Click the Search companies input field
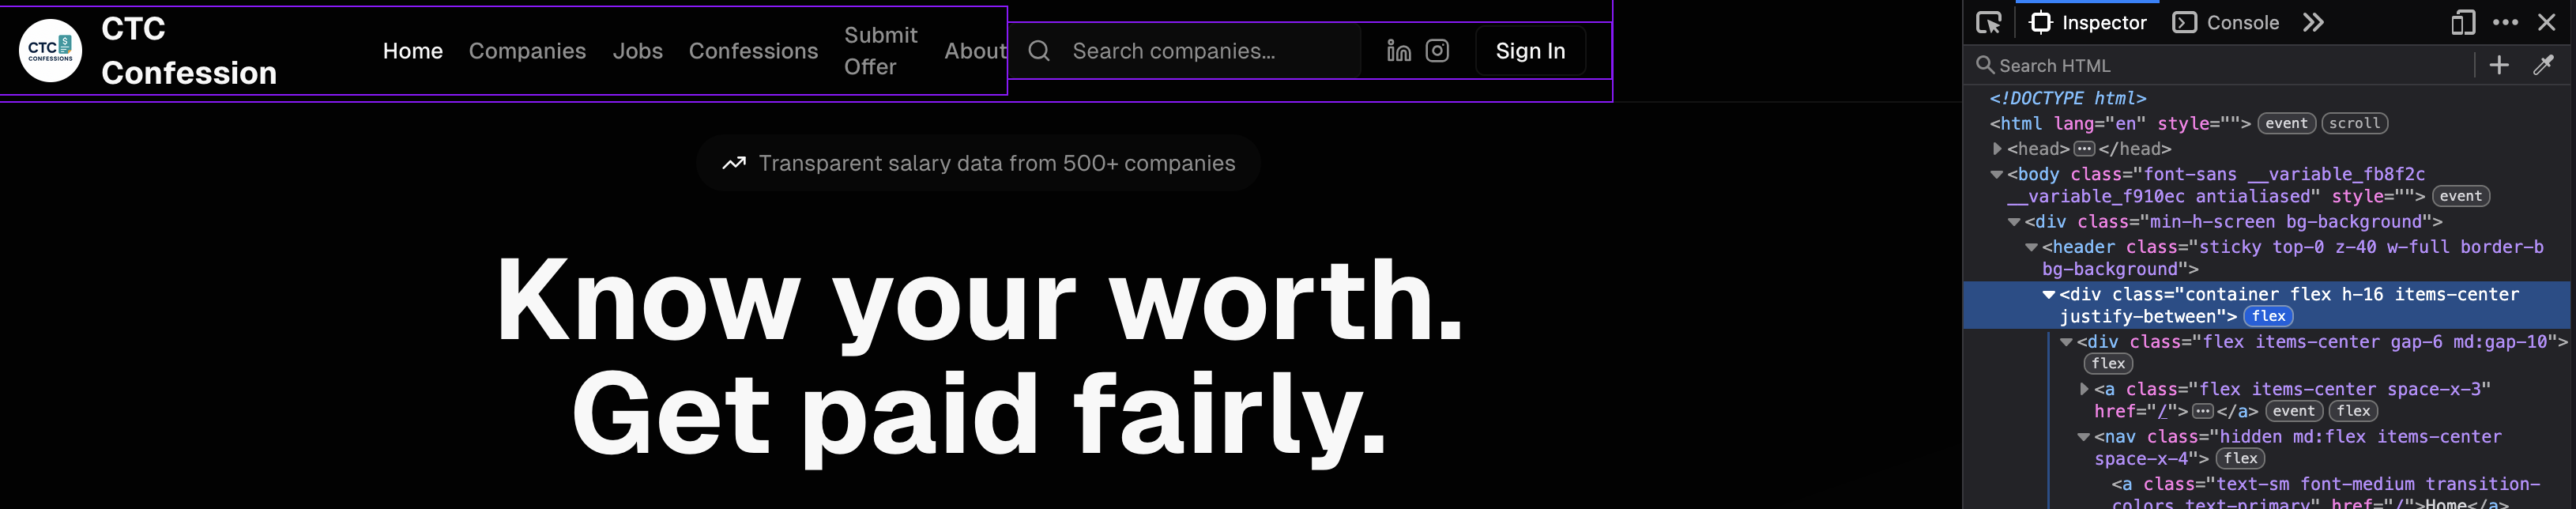This screenshot has width=2576, height=509. [x=1200, y=51]
